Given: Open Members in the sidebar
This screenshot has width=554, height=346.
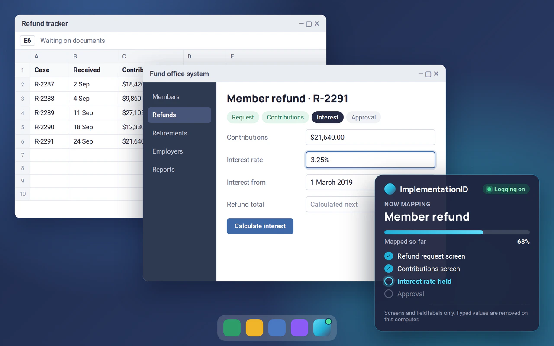Looking at the screenshot, I should [180, 97].
